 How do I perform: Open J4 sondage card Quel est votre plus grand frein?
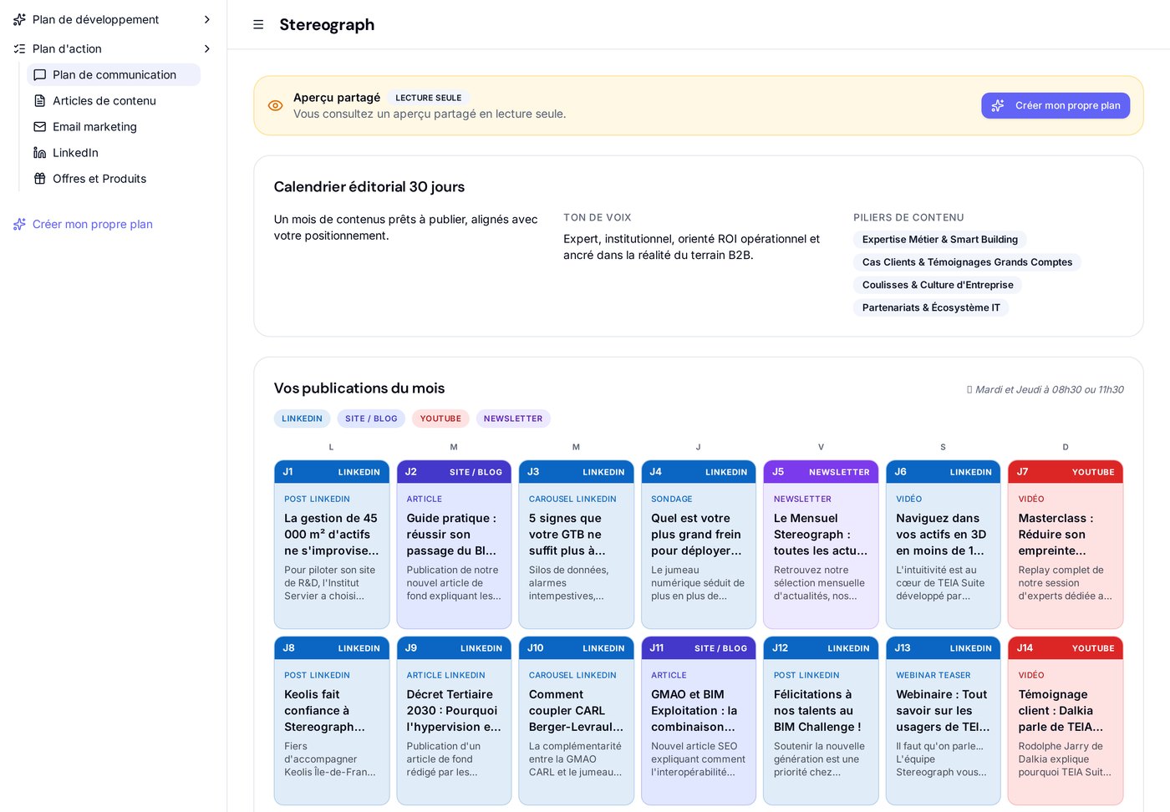(699, 545)
